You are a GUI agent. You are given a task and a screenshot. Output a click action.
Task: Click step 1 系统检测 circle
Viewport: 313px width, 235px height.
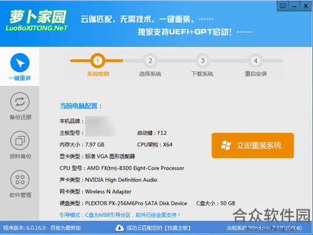pos(98,61)
